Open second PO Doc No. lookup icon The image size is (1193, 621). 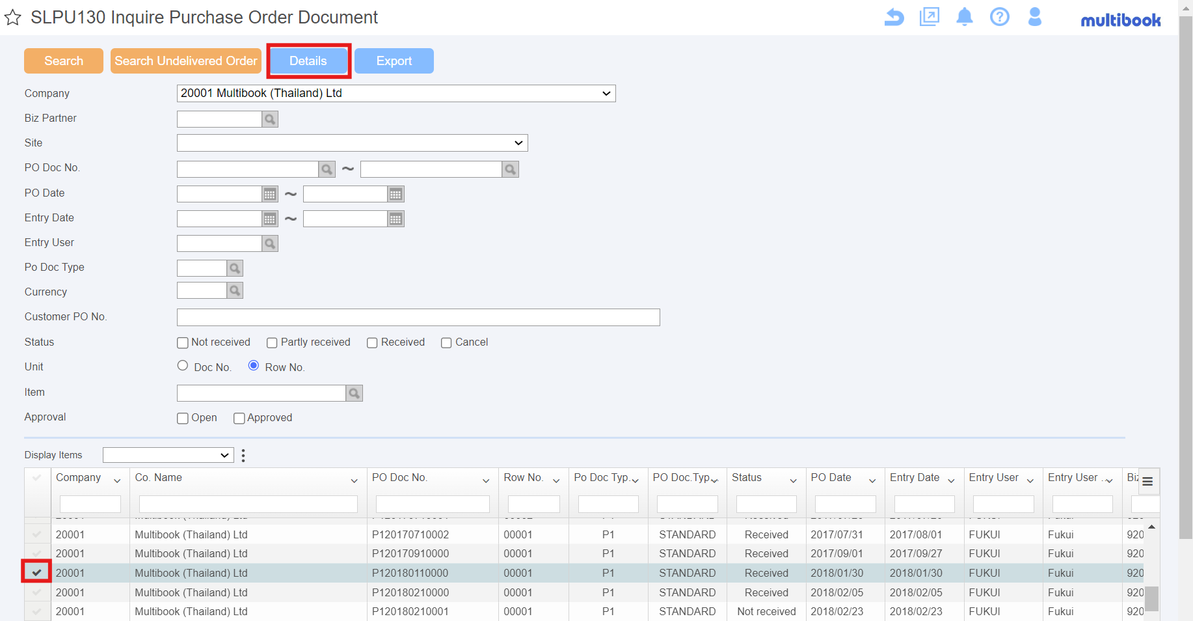tap(511, 169)
